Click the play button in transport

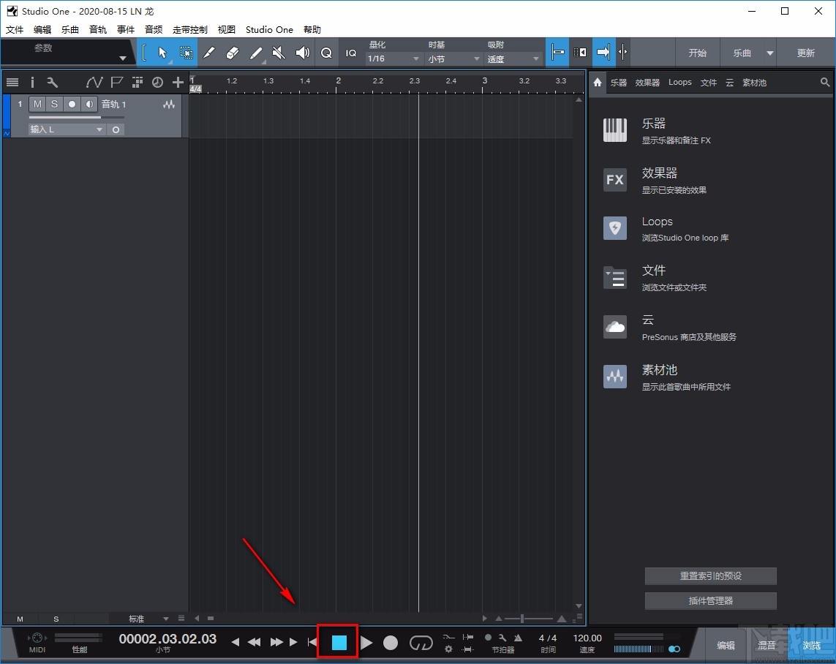click(366, 643)
